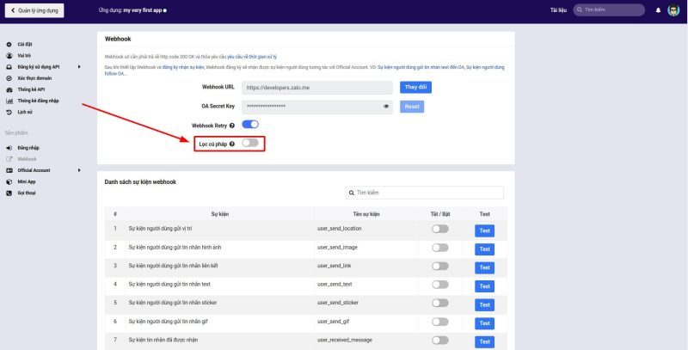Image resolution: width=688 pixels, height=350 pixels.
Task: Click the Thống kê đăng nhập chart icon
Action: coord(9,101)
